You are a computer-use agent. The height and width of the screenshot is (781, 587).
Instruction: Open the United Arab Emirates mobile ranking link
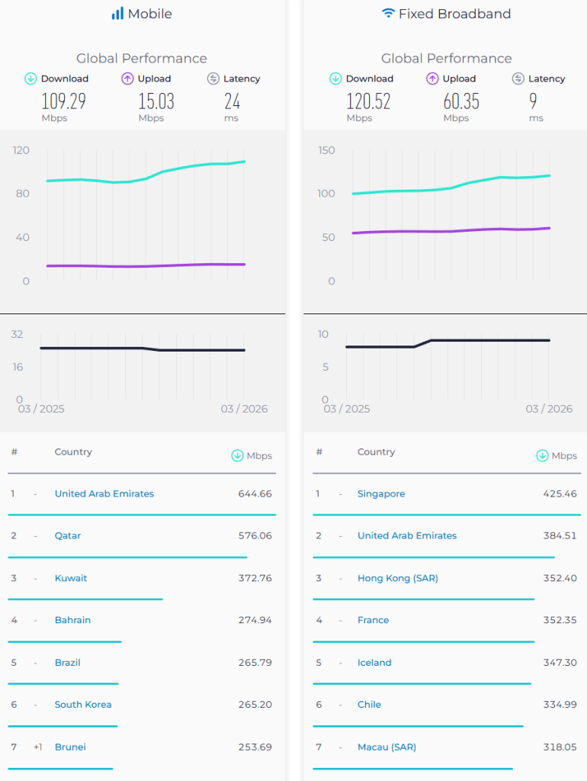pyautogui.click(x=104, y=493)
